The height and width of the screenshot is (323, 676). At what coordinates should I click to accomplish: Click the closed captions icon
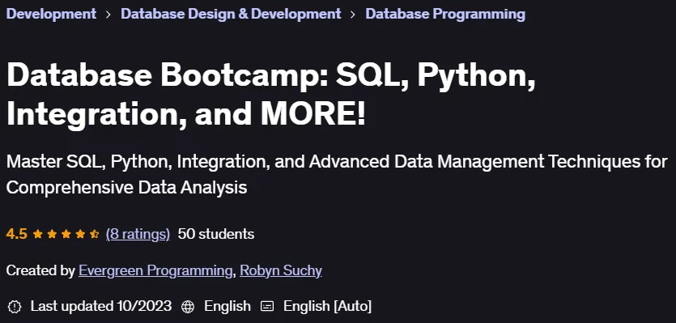pyautogui.click(x=267, y=307)
